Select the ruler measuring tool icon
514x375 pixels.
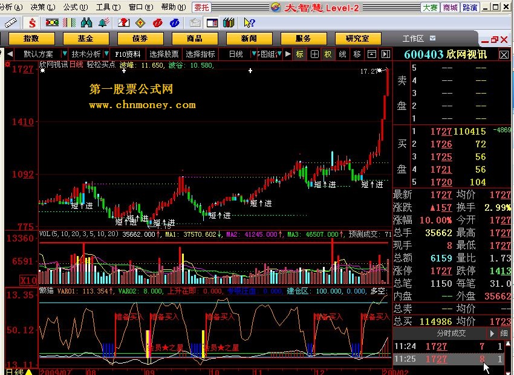click(10, 22)
